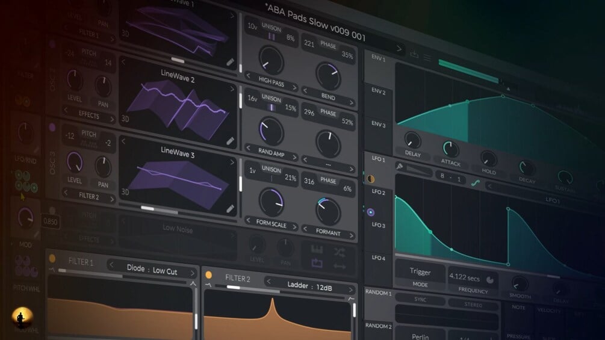605x340 pixels.
Task: Open the FORMANT distortion type selector
Action: 328,232
